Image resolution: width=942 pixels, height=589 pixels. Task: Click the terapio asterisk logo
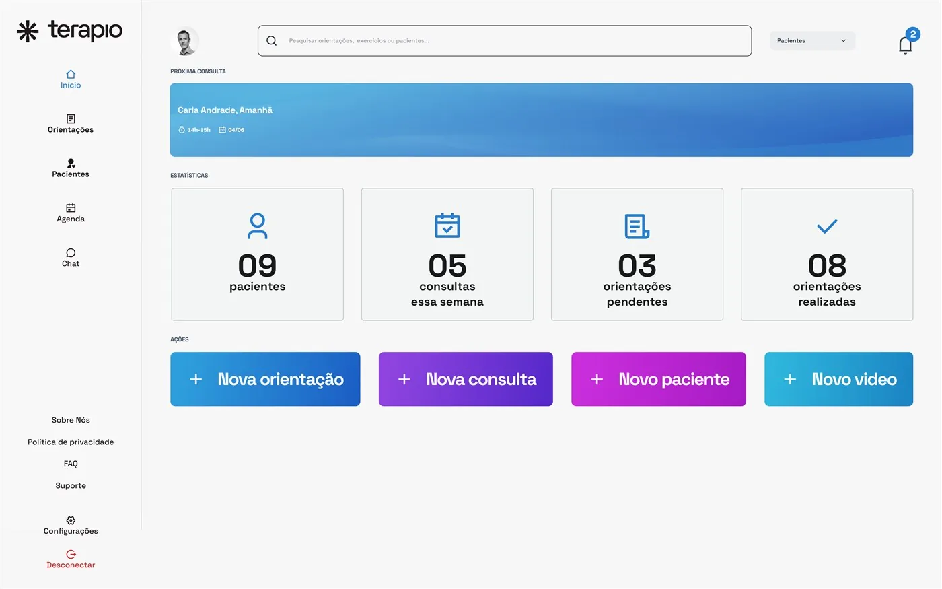28,31
